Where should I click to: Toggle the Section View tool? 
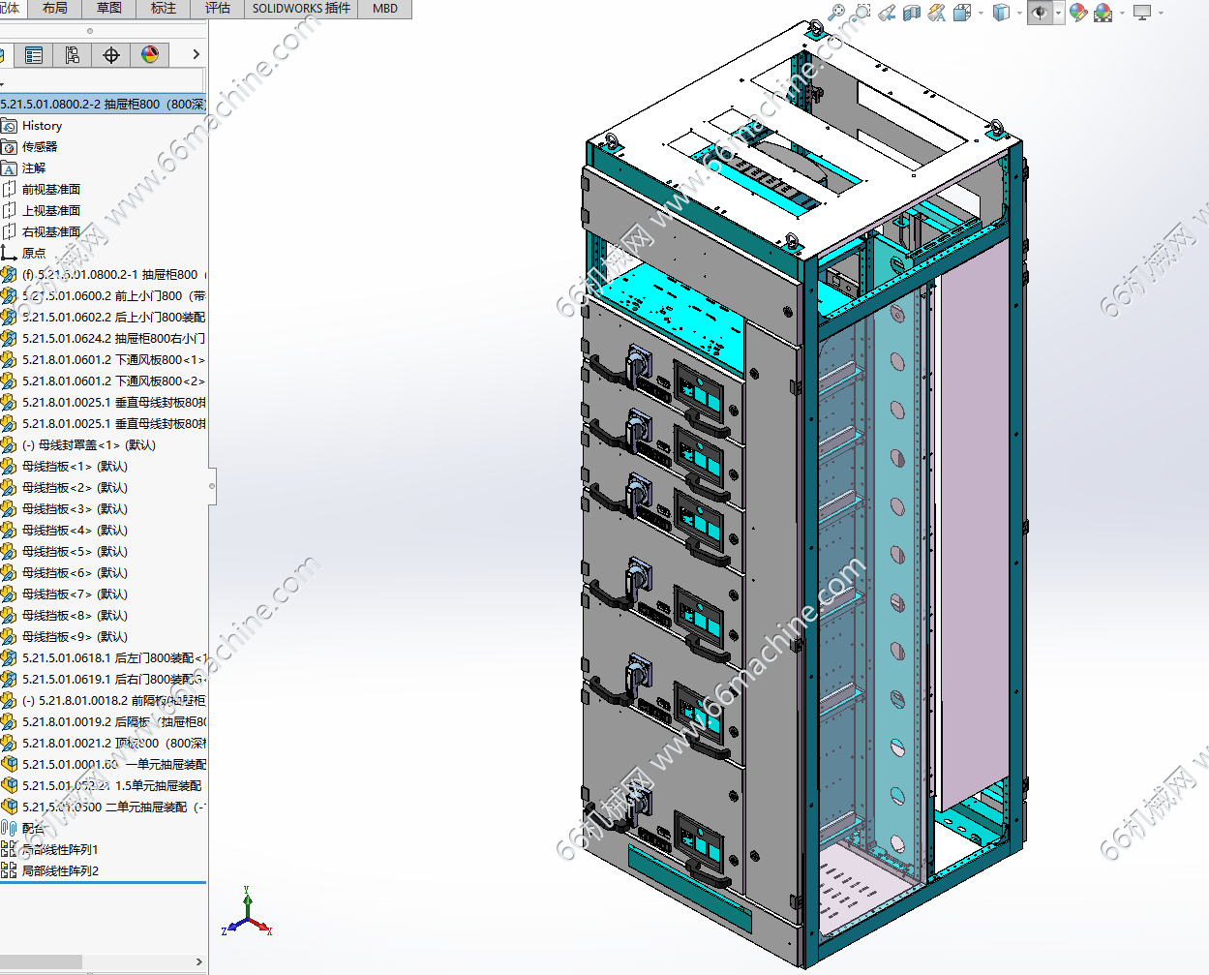click(912, 13)
